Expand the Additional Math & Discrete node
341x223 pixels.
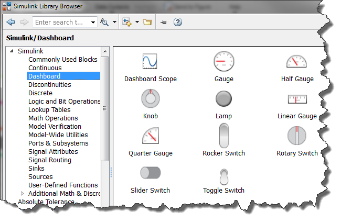pos(22,194)
